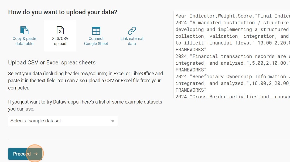The width and height of the screenshot is (290, 162).
Task: Open the "Select a sample dataset" dropdown
Action: coord(59,121)
